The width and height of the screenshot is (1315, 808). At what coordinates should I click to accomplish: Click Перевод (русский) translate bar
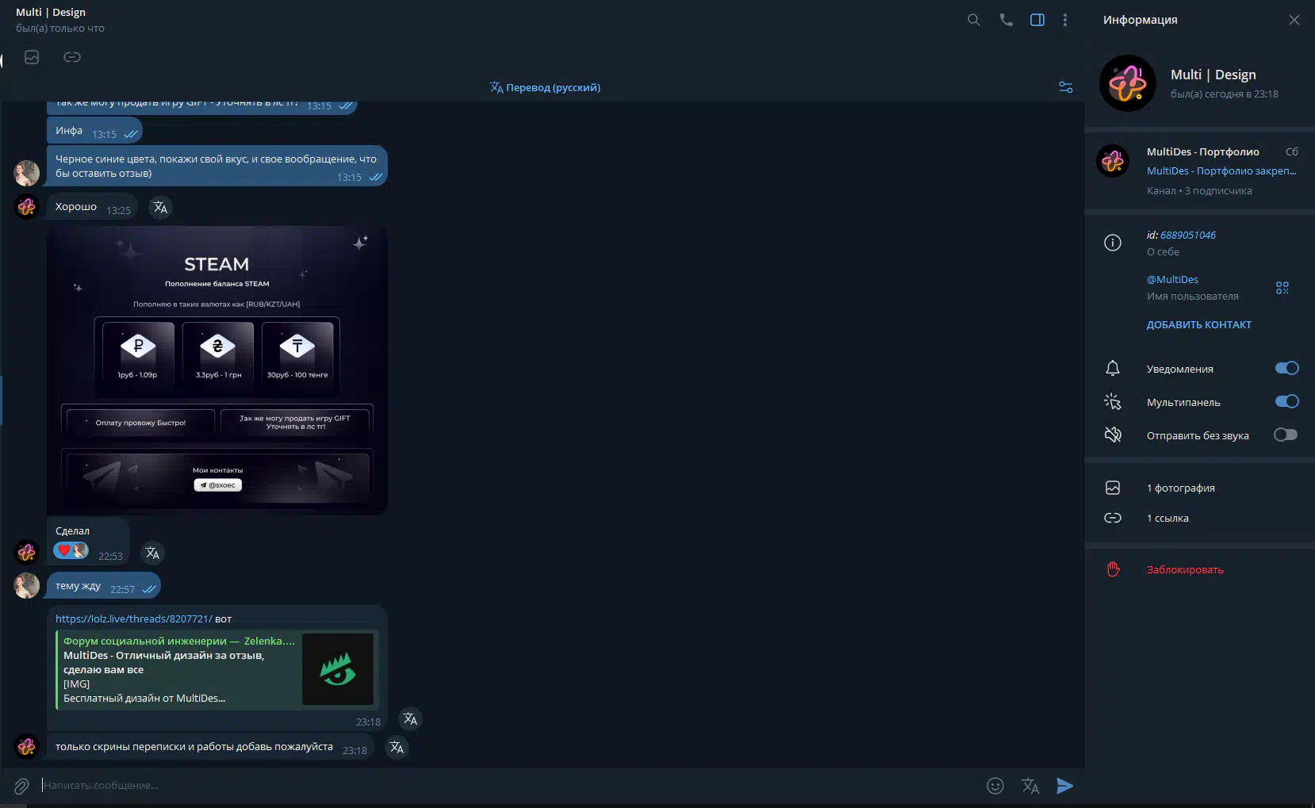pyautogui.click(x=545, y=87)
